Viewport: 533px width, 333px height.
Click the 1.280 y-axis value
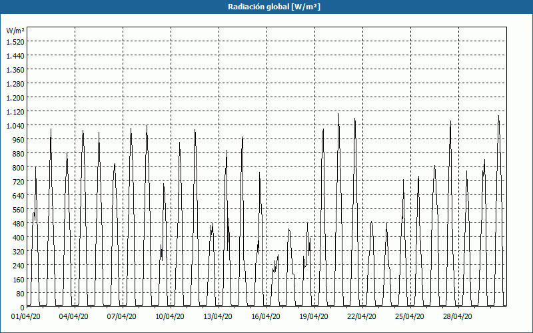[x=15, y=84]
